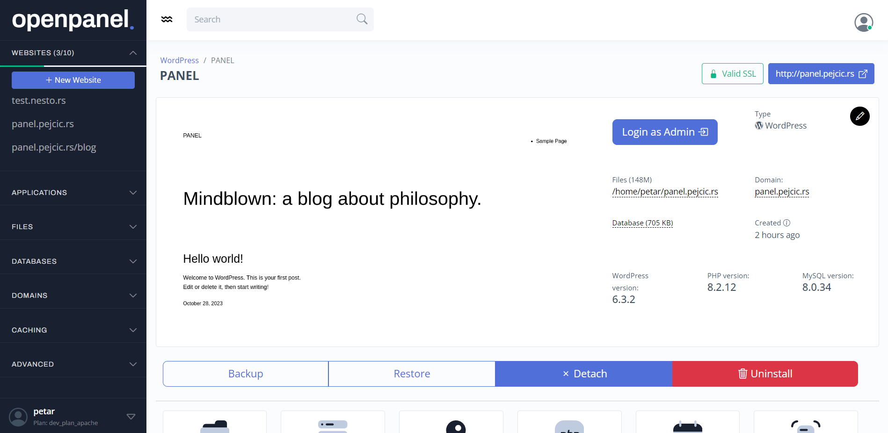Open the folder icon card
Image resolution: width=888 pixels, height=433 pixels.
tap(215, 424)
